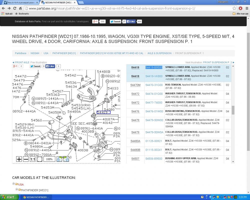Select the NISSAN PATHFINDER browser tab
Viewport: 250px width, 200px height.
pos(58,2)
